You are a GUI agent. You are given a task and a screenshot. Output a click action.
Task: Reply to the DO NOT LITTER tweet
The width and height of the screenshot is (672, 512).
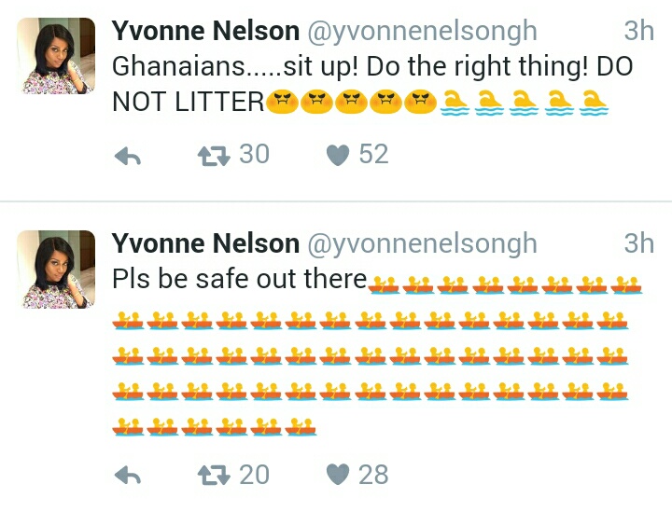click(127, 157)
